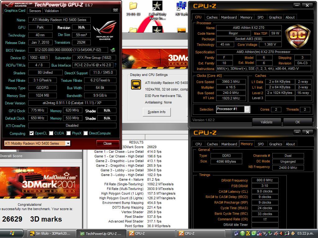318x238 pixels.
Task: Click the DRAM Frequency value 800.0 MHz
Action: tap(265, 180)
